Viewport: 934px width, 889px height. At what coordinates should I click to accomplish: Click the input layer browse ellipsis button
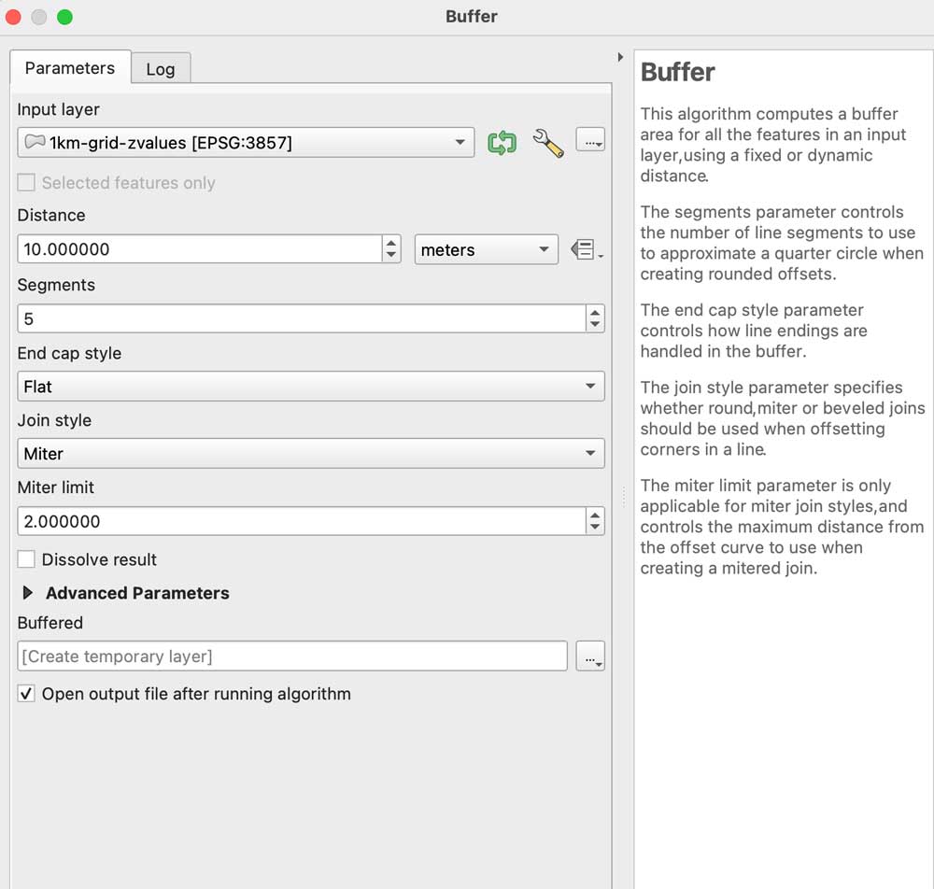589,141
